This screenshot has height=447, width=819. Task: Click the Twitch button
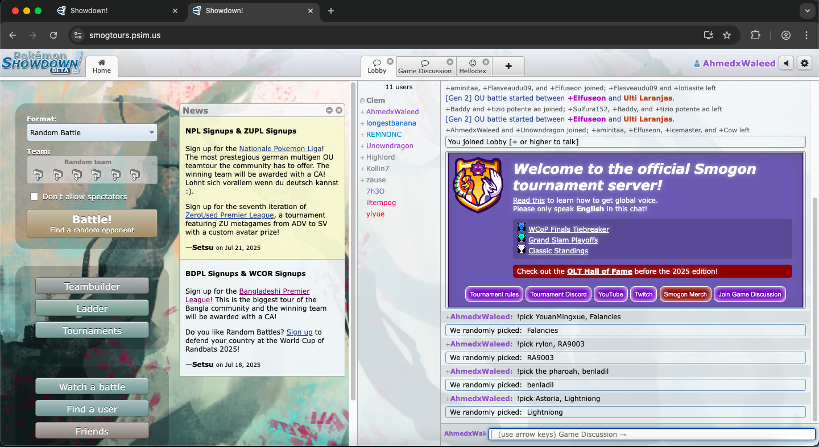[643, 294]
